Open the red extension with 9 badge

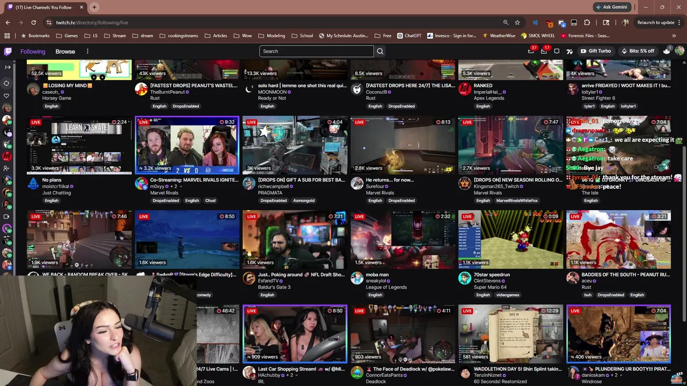click(x=549, y=23)
